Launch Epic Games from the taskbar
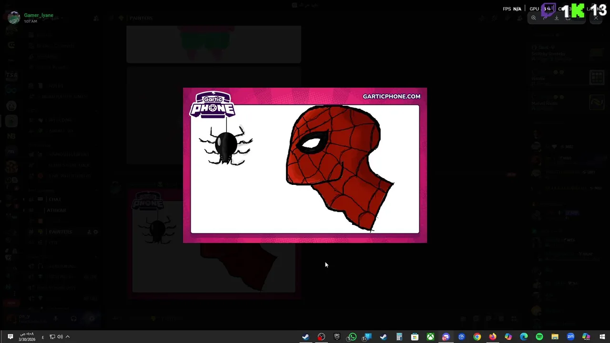The width and height of the screenshot is (610, 343). [337, 337]
